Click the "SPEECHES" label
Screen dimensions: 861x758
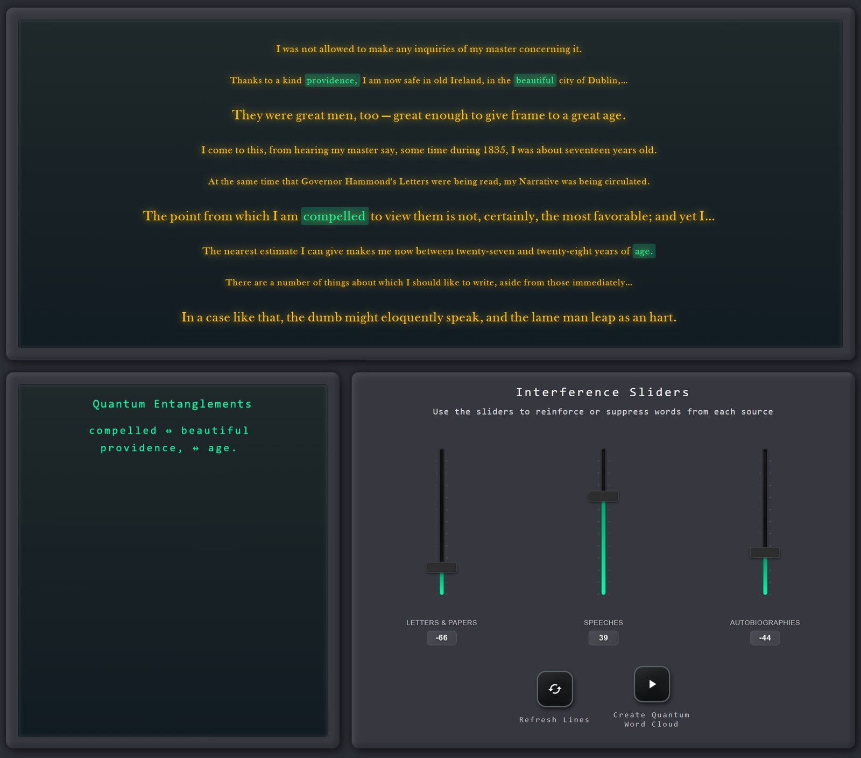pyautogui.click(x=603, y=623)
